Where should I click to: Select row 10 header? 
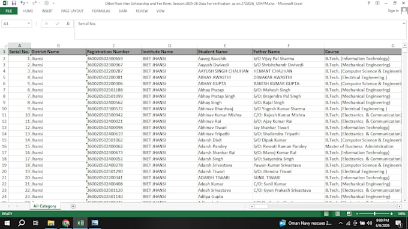4,109
